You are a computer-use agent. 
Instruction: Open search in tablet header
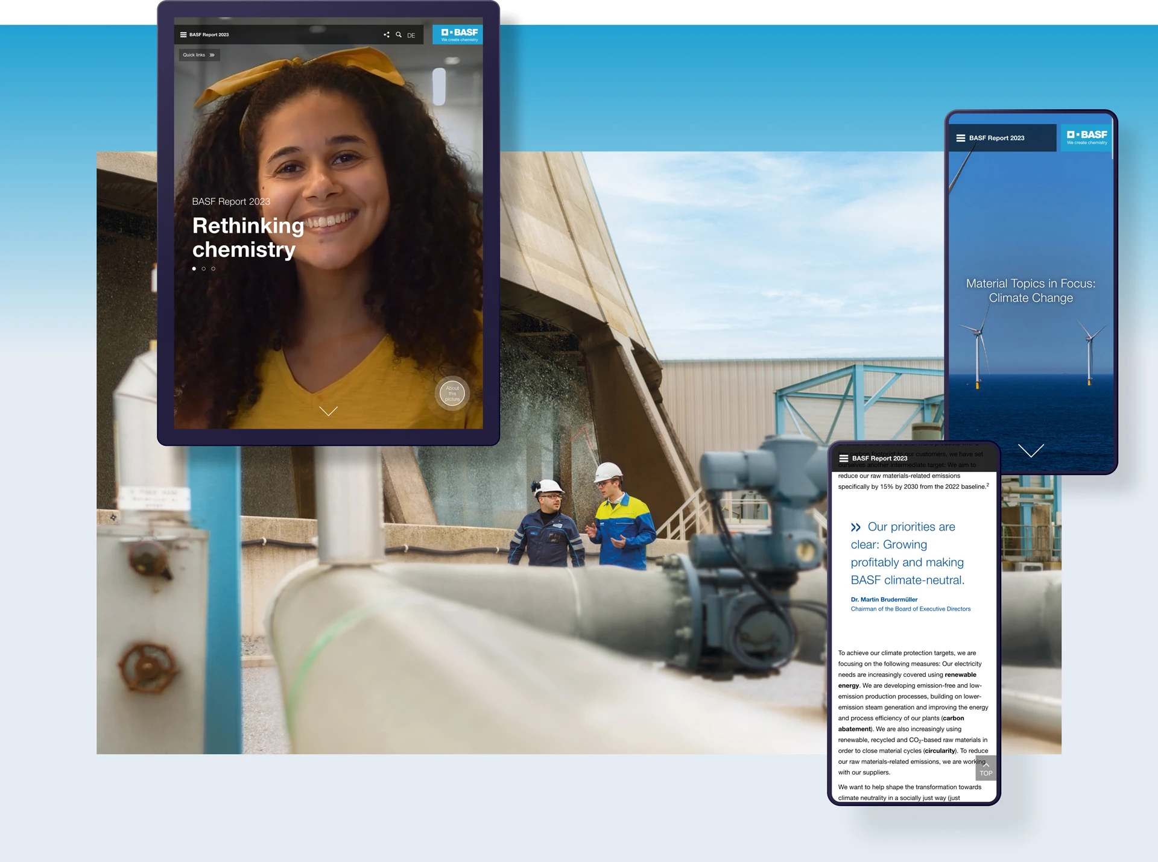click(x=399, y=35)
